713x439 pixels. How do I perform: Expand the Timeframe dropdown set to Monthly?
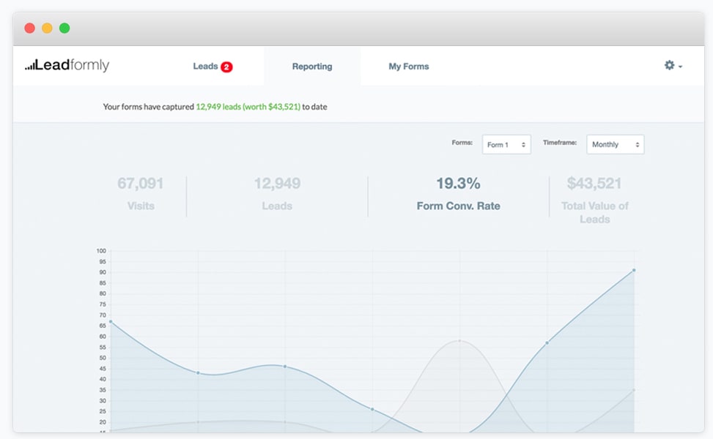615,144
